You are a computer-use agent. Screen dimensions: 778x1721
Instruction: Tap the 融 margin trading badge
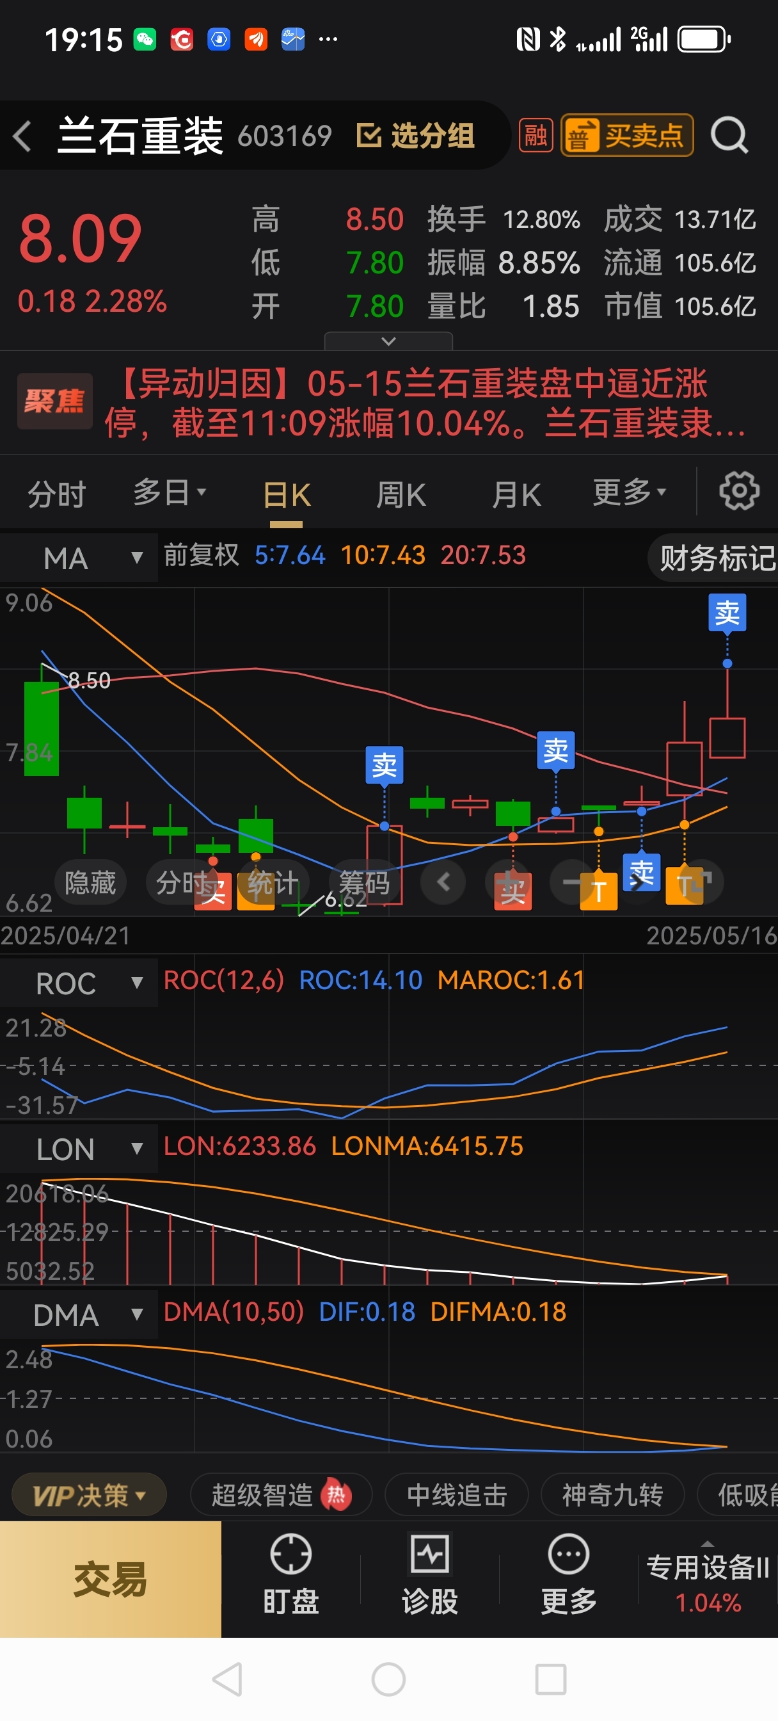[536, 136]
